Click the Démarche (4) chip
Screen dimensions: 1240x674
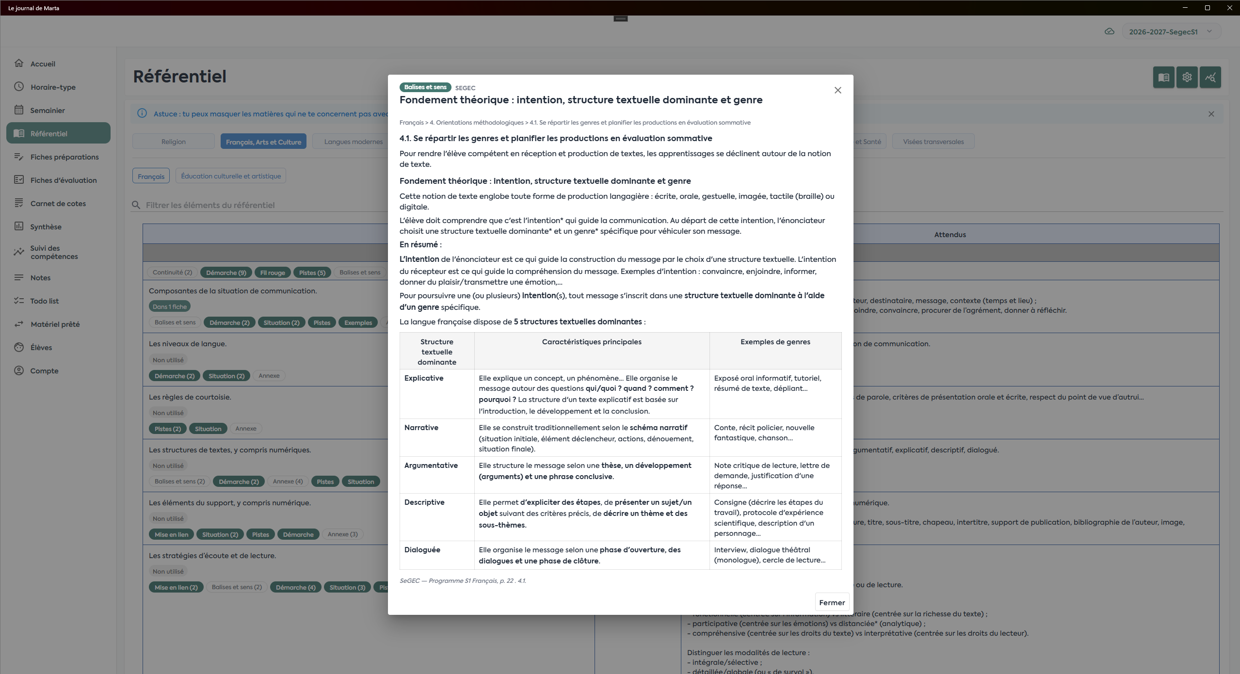(x=295, y=587)
